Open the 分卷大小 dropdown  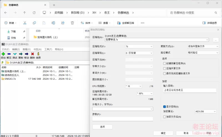123,109
